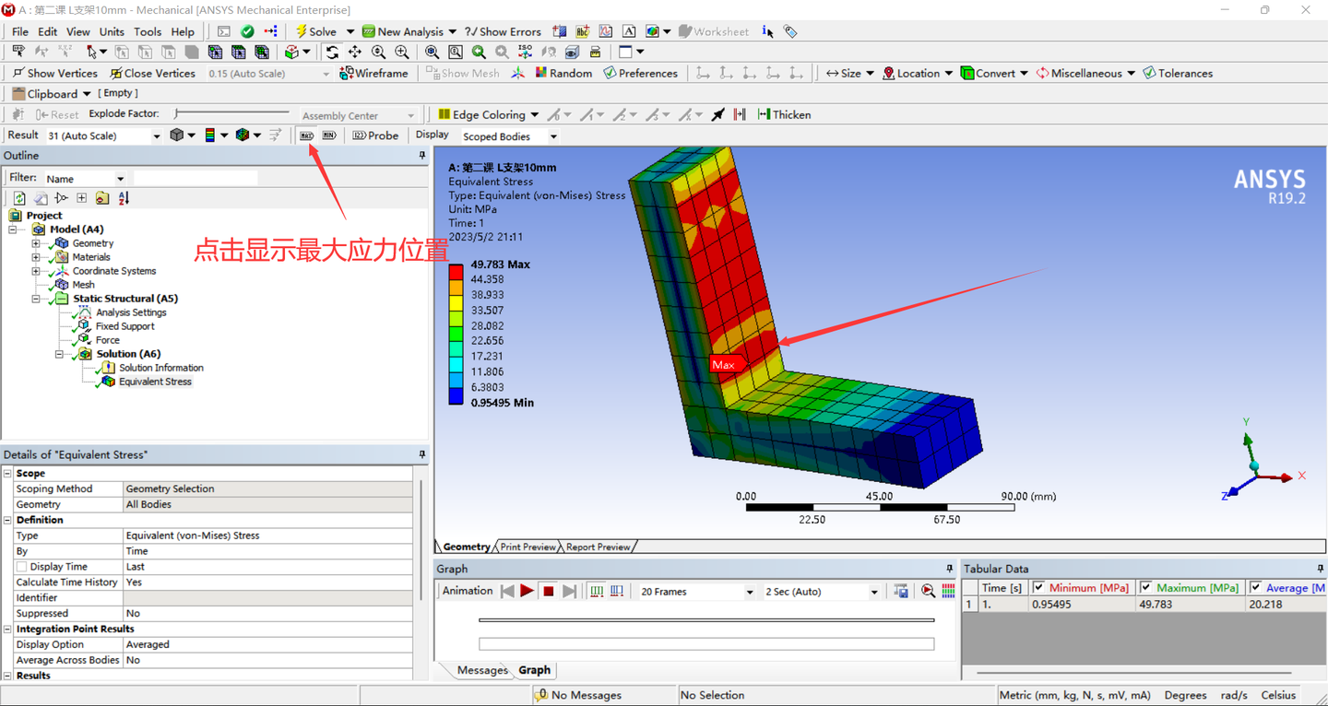Screen dimensions: 1328x706
Task: Show the minimum stress location marker
Action: [328, 135]
